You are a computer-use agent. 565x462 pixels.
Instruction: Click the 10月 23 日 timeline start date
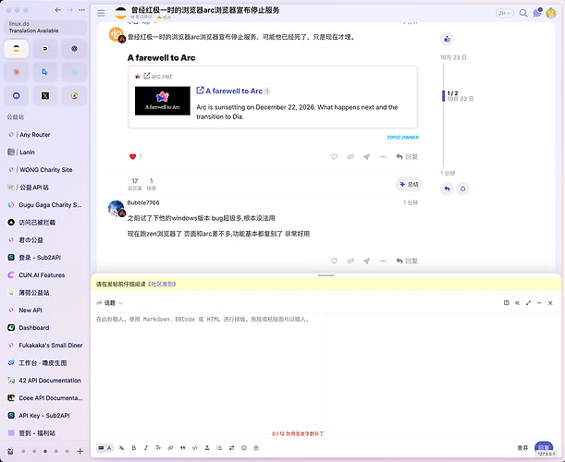453,57
